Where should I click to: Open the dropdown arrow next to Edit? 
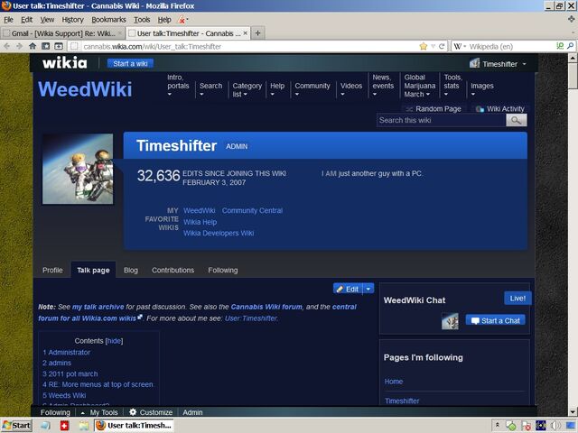368,289
